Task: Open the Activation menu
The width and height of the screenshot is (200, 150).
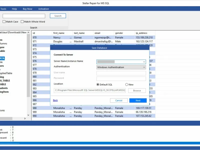Action: point(43,9)
